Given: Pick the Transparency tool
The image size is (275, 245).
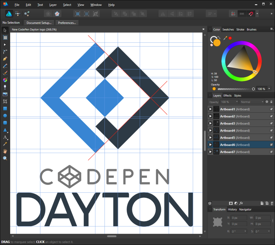Looking at the screenshot, I should pos(5,87).
